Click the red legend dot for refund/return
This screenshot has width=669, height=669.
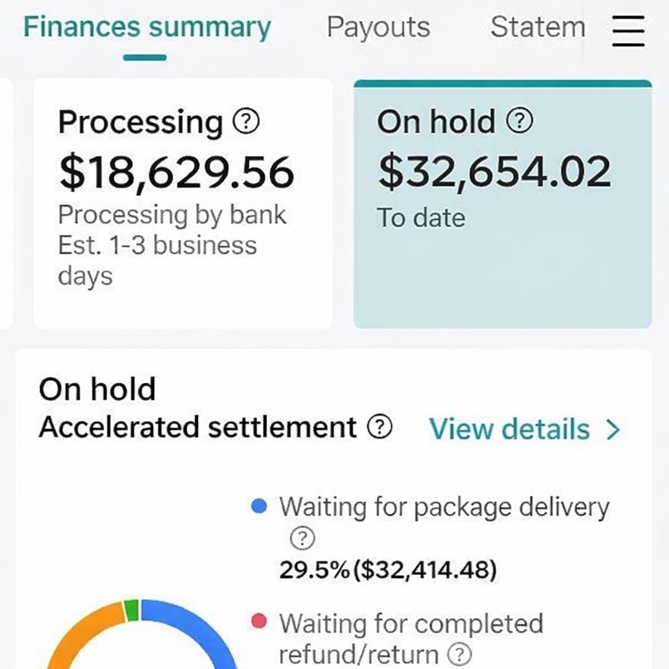coord(259,622)
